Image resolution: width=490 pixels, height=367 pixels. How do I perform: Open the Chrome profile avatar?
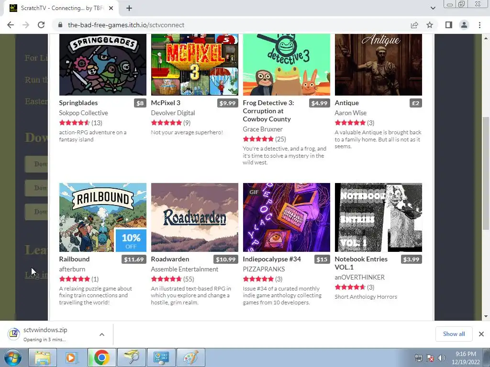coord(464,25)
